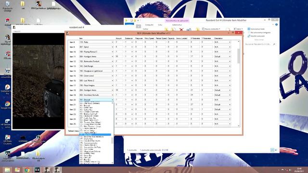308x173 pixels.
Task: Click the resident evil 4 game view
Action: (x=38, y=81)
